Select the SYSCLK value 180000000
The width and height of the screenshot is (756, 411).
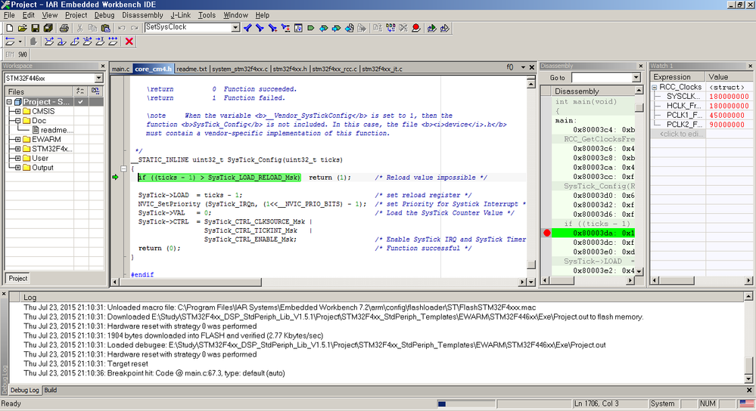pyautogui.click(x=729, y=97)
